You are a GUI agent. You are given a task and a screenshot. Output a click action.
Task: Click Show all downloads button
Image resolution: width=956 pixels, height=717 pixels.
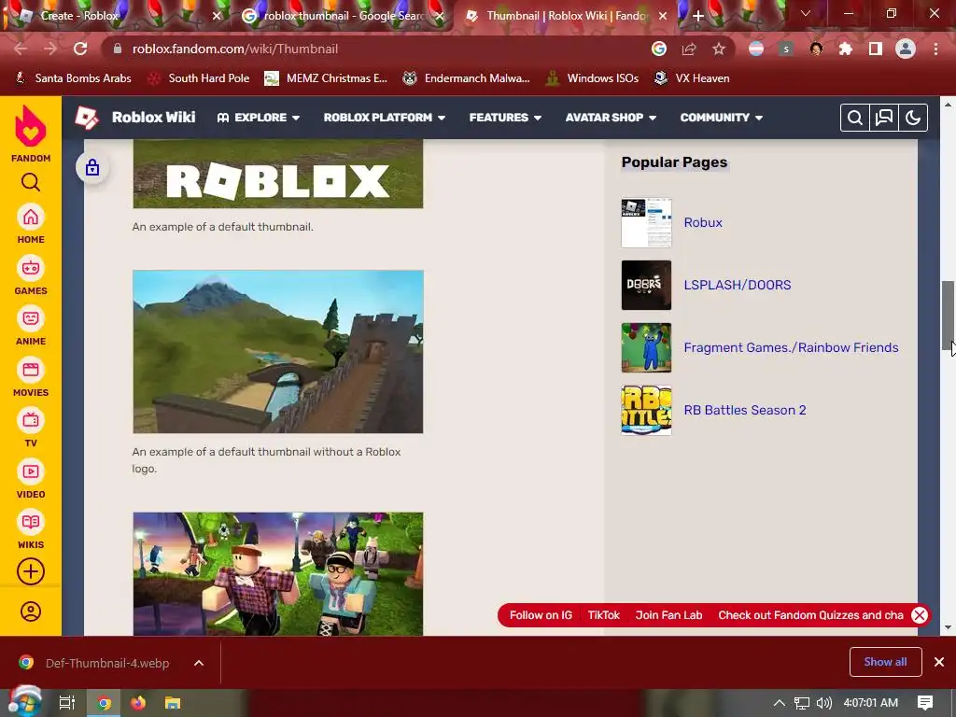point(885,662)
